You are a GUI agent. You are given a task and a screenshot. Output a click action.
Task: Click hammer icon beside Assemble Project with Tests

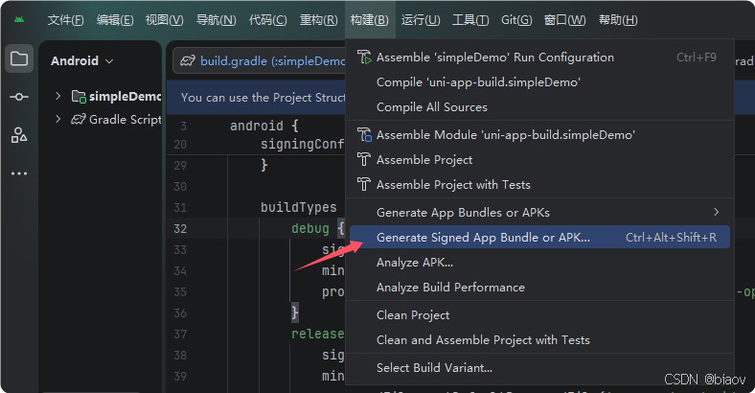click(x=364, y=184)
